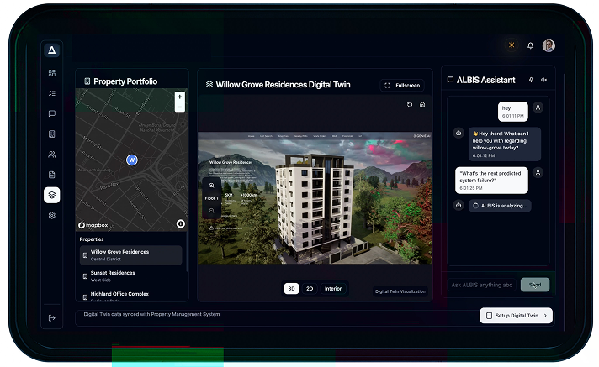This screenshot has width=599, height=367.
Task: Open the chat messages icon in sidebar
Action: (x=52, y=113)
